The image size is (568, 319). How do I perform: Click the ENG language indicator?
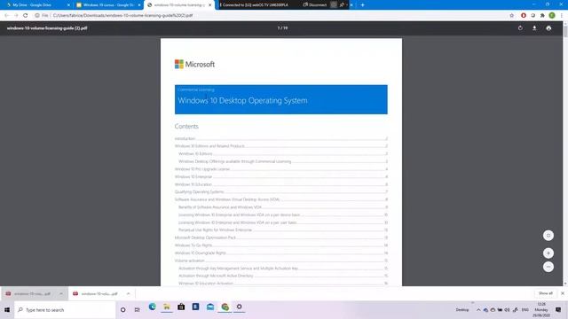click(525, 310)
